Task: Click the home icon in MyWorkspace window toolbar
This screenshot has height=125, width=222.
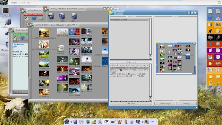Action: [27, 18]
